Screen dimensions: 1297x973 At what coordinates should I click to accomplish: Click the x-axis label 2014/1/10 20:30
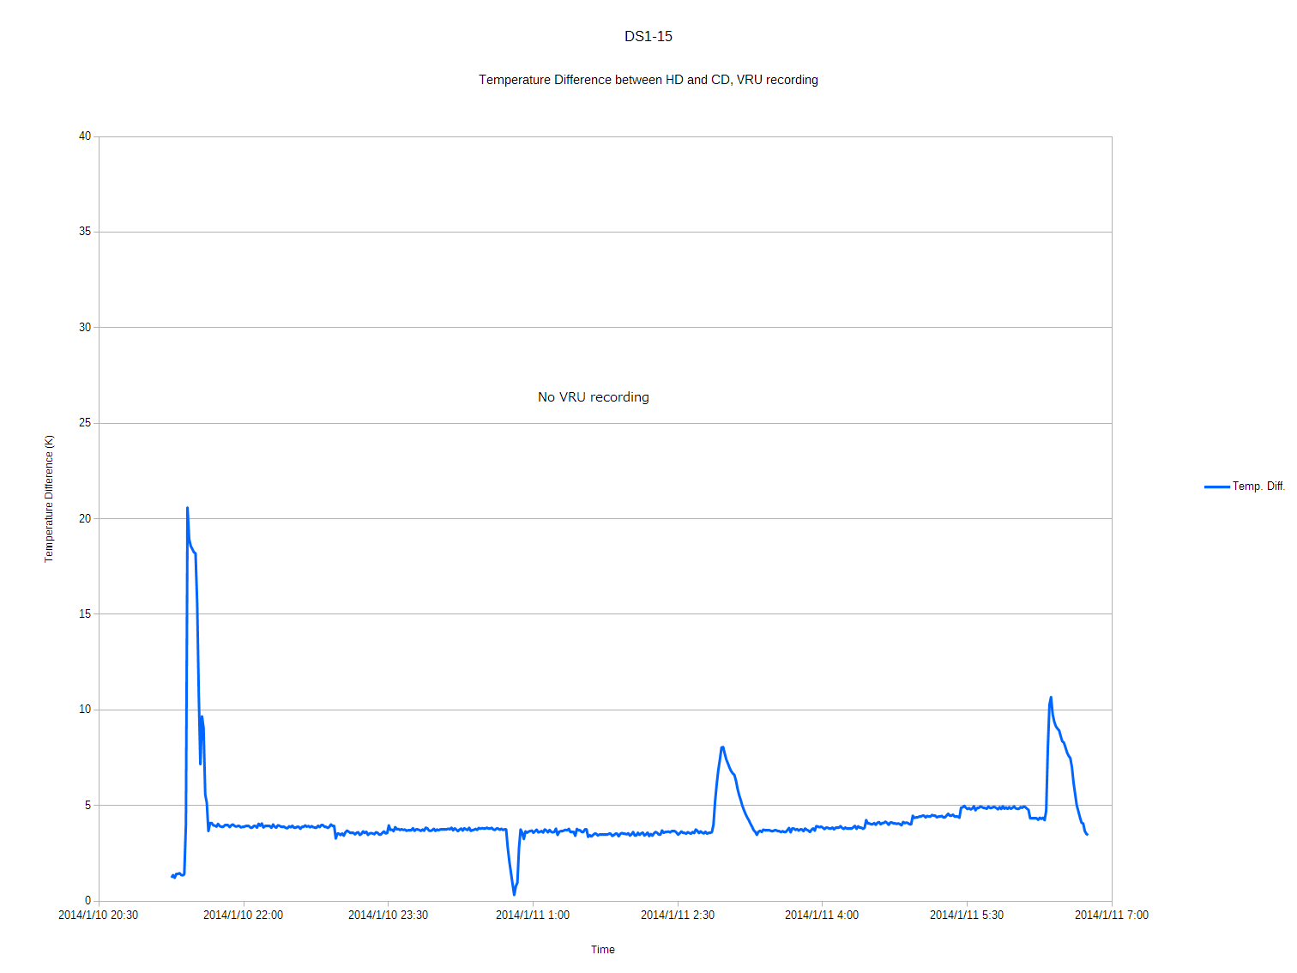click(x=98, y=915)
